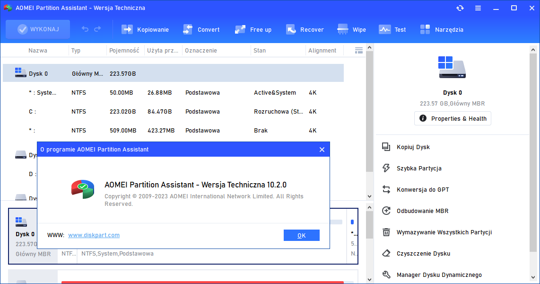Click the app icon in title bar
Screen dimensions: 540x284
click(x=8, y=8)
